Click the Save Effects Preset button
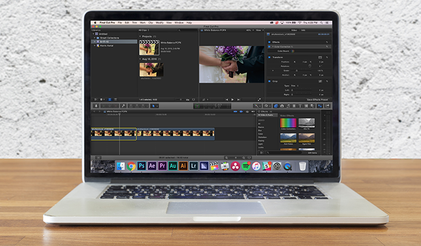The image size is (421, 246). click(317, 99)
